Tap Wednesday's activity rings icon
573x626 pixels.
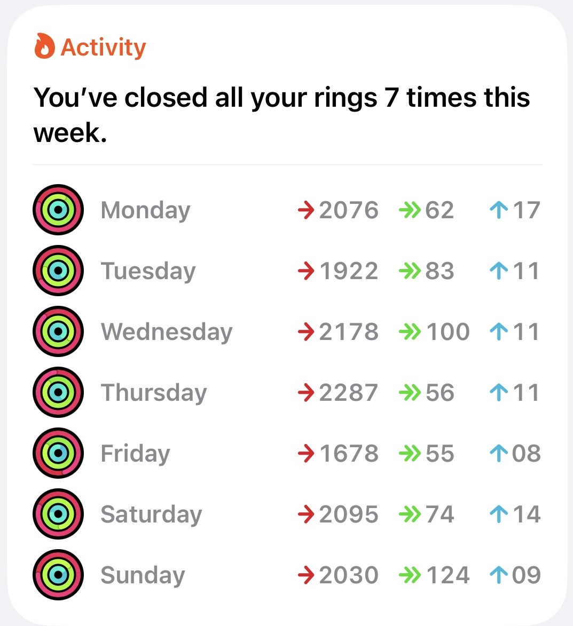[x=58, y=331]
